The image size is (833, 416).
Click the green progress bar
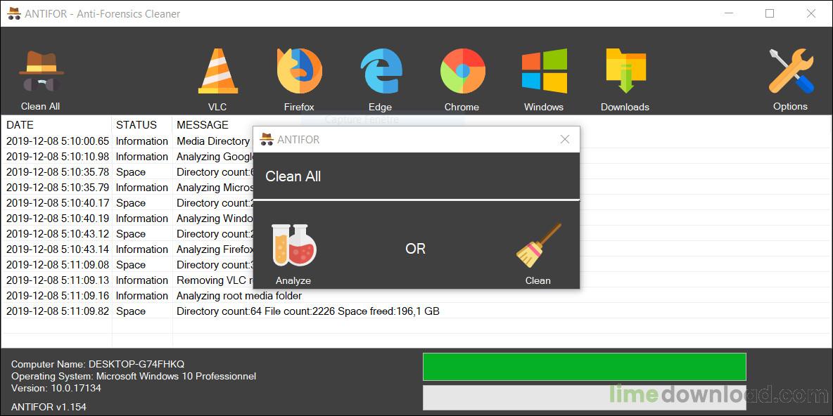[584, 367]
